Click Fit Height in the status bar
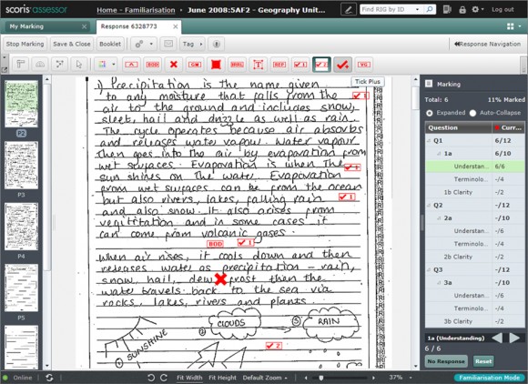This screenshot has width=528, height=384. pos(223,378)
